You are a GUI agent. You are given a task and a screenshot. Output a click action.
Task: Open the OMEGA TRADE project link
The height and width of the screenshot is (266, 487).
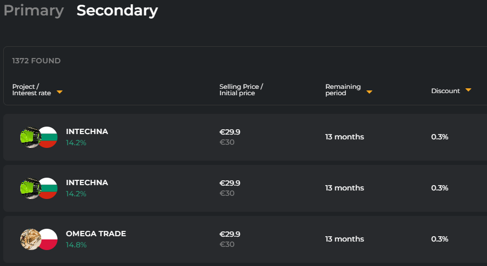[x=96, y=234]
